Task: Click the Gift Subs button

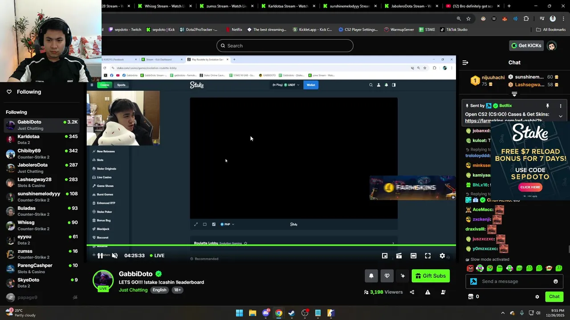Action: (x=431, y=276)
